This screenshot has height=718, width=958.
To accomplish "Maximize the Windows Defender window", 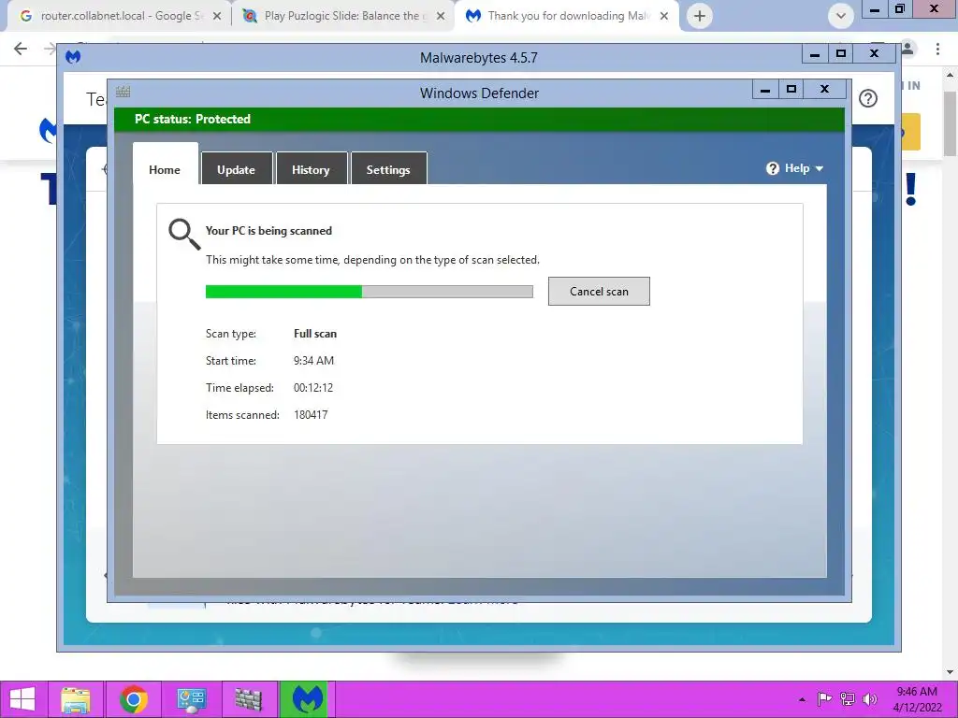I will pyautogui.click(x=791, y=89).
